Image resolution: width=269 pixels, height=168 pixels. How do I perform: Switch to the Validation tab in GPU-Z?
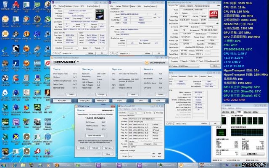coord(190,6)
